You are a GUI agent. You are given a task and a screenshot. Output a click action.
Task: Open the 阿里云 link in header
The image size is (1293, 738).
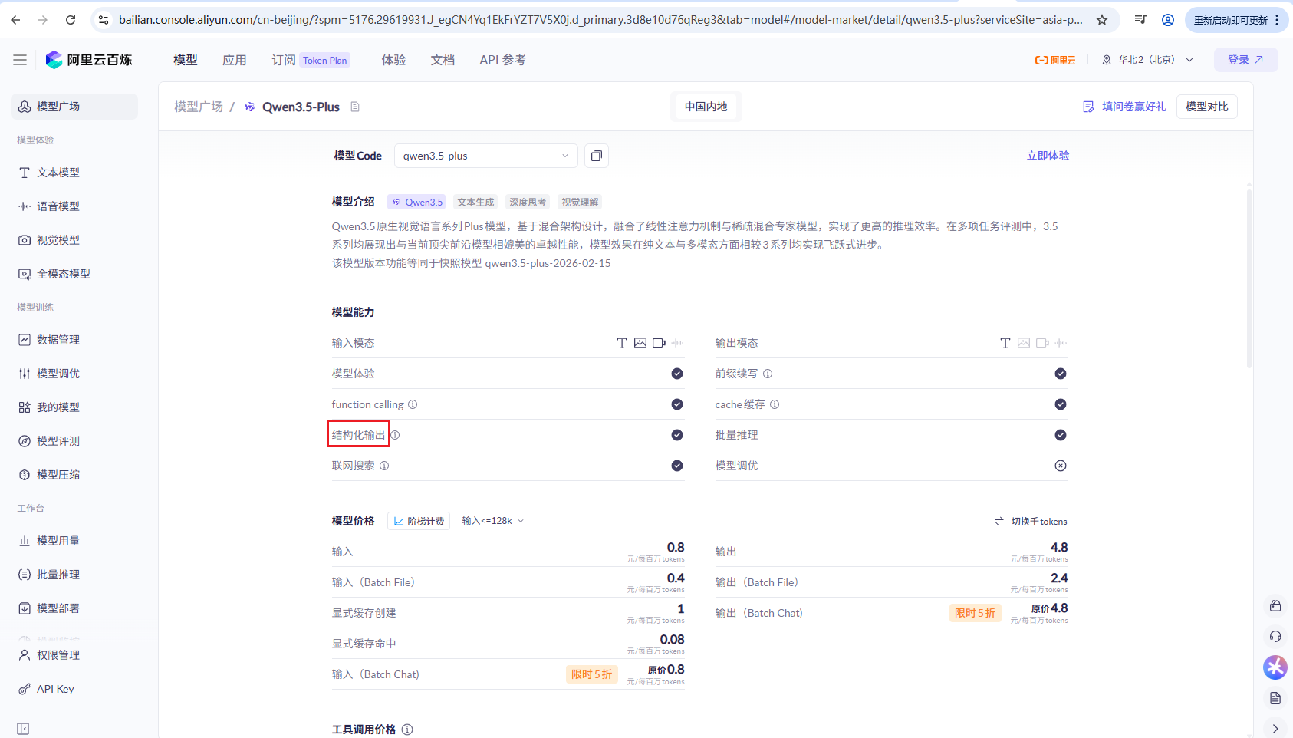coord(1055,60)
